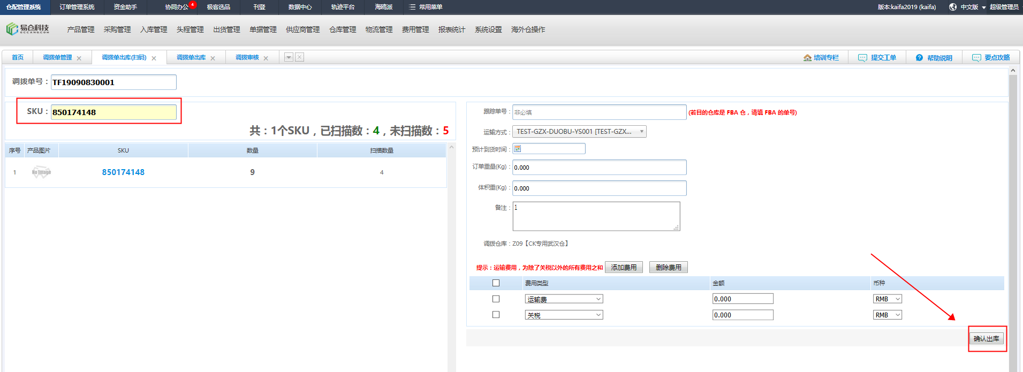Focus the SKU scan input field
This screenshot has height=372, width=1023.
113,112
